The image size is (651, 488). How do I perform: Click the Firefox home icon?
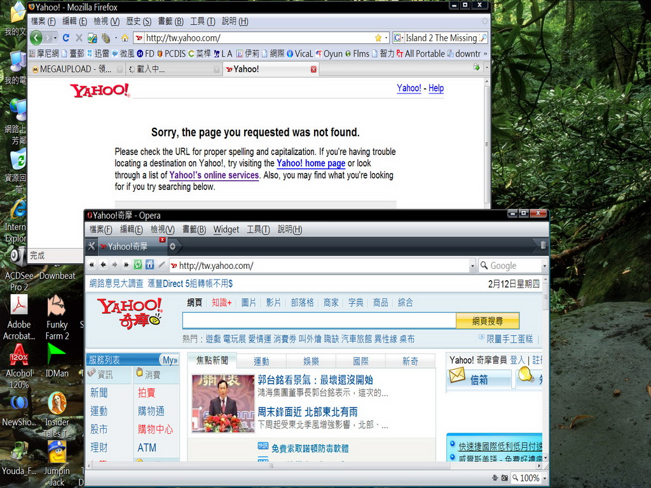125,38
